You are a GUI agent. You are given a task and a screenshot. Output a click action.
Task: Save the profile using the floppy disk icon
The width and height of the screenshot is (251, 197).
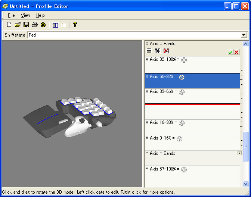point(26,25)
